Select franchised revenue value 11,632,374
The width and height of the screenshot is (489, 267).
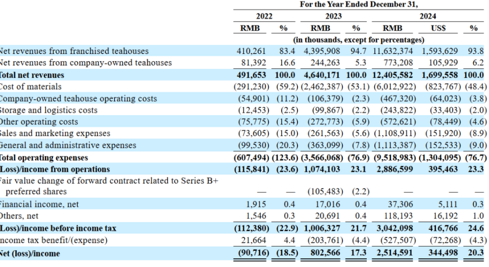tap(393, 51)
